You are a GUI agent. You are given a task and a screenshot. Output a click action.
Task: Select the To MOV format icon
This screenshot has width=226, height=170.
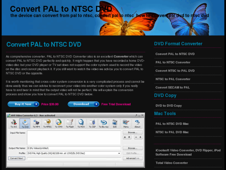point(81,124)
